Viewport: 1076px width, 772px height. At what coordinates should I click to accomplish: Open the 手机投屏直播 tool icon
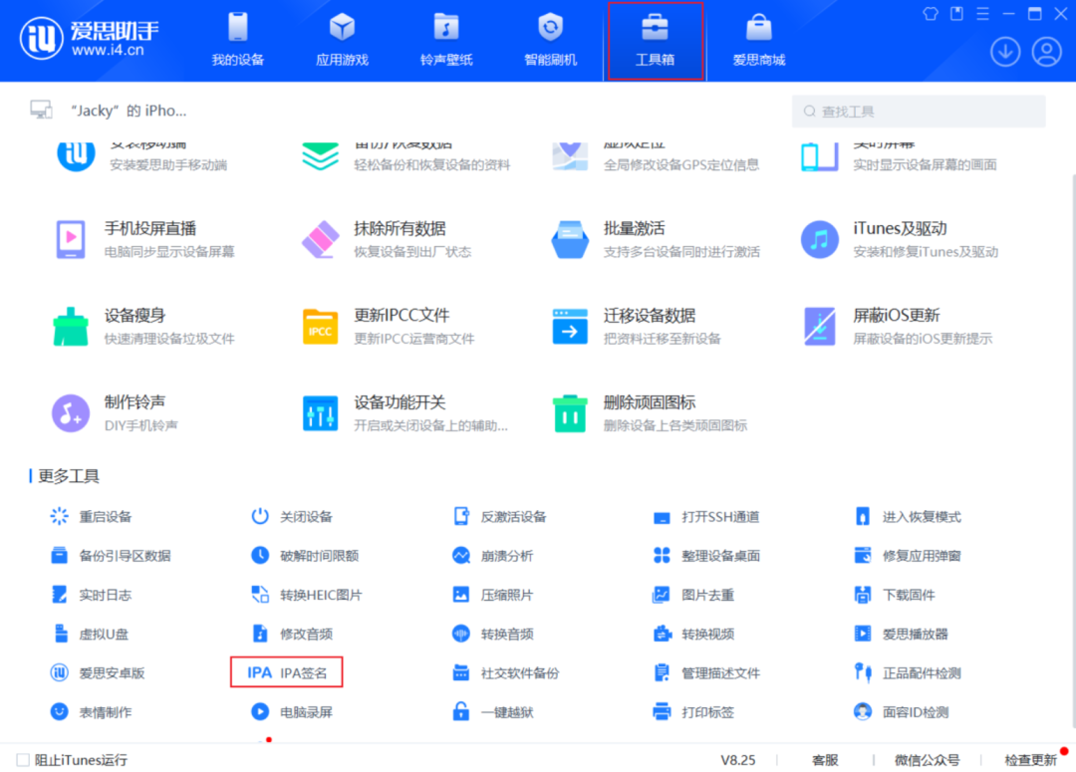pos(71,239)
